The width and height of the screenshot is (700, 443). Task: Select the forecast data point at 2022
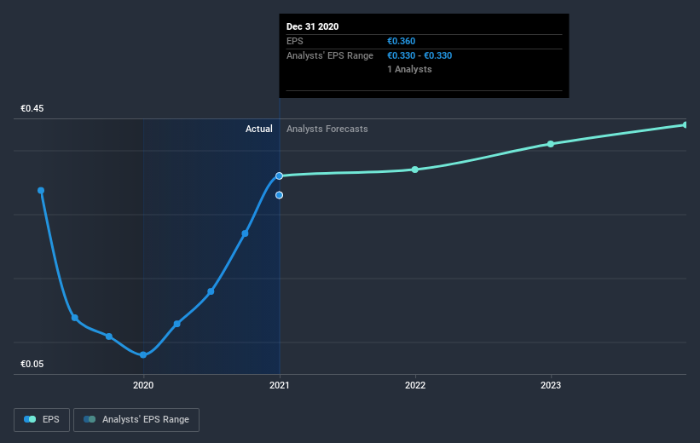pos(414,170)
